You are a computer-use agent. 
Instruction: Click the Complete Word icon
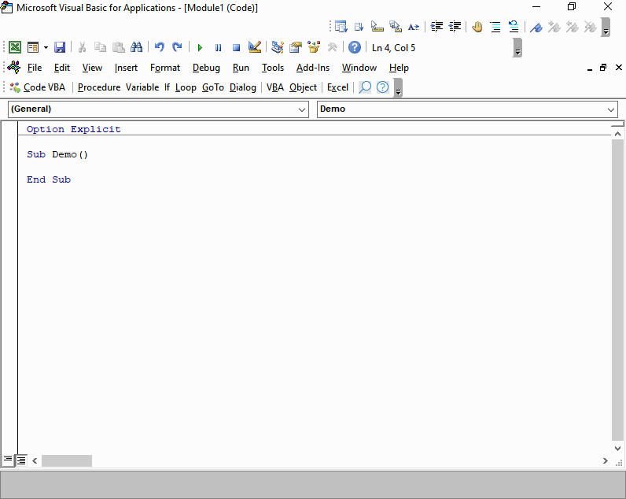pyautogui.click(x=414, y=28)
